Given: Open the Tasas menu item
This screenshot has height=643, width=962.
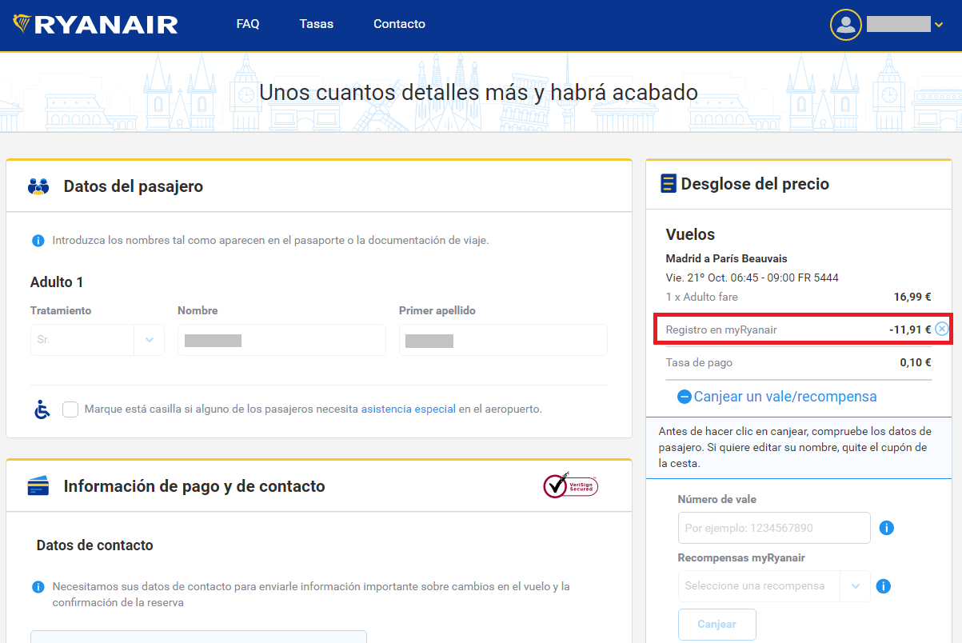Looking at the screenshot, I should pyautogui.click(x=317, y=24).
